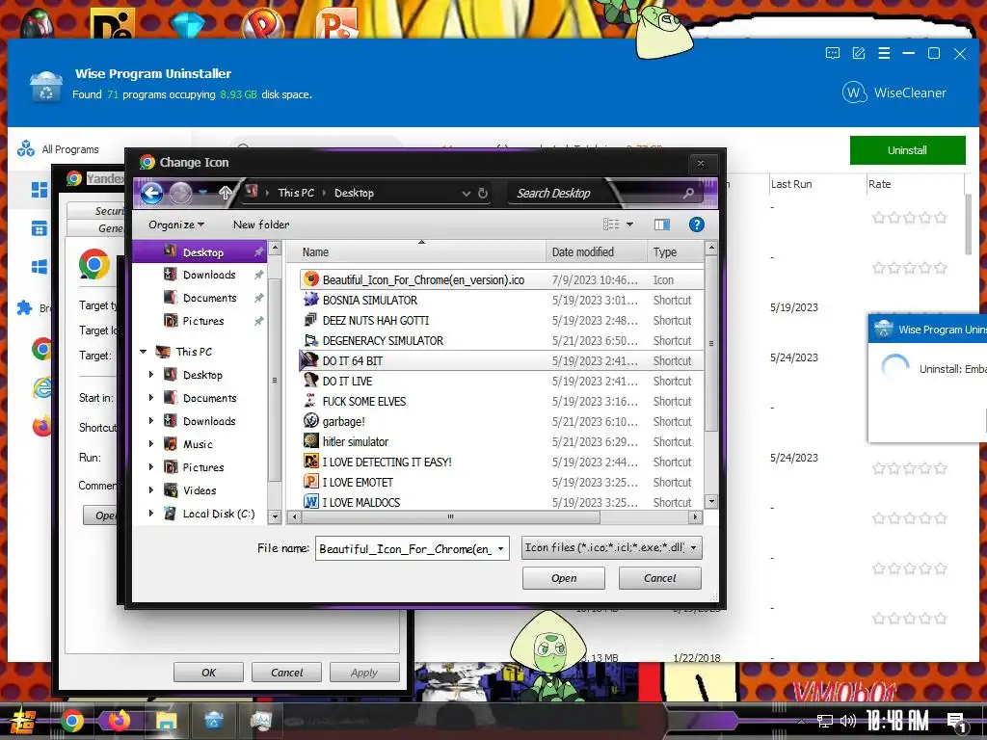Screen dimensions: 987x740
Task: Expand Videos under This PC
Action: tap(151, 490)
